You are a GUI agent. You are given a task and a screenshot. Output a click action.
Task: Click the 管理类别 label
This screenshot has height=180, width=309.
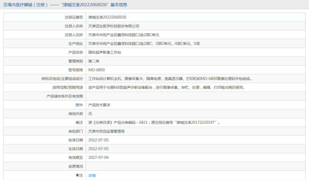(76, 61)
